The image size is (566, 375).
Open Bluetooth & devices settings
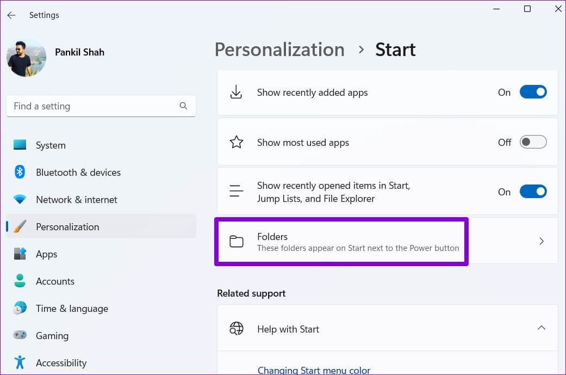click(x=101, y=172)
